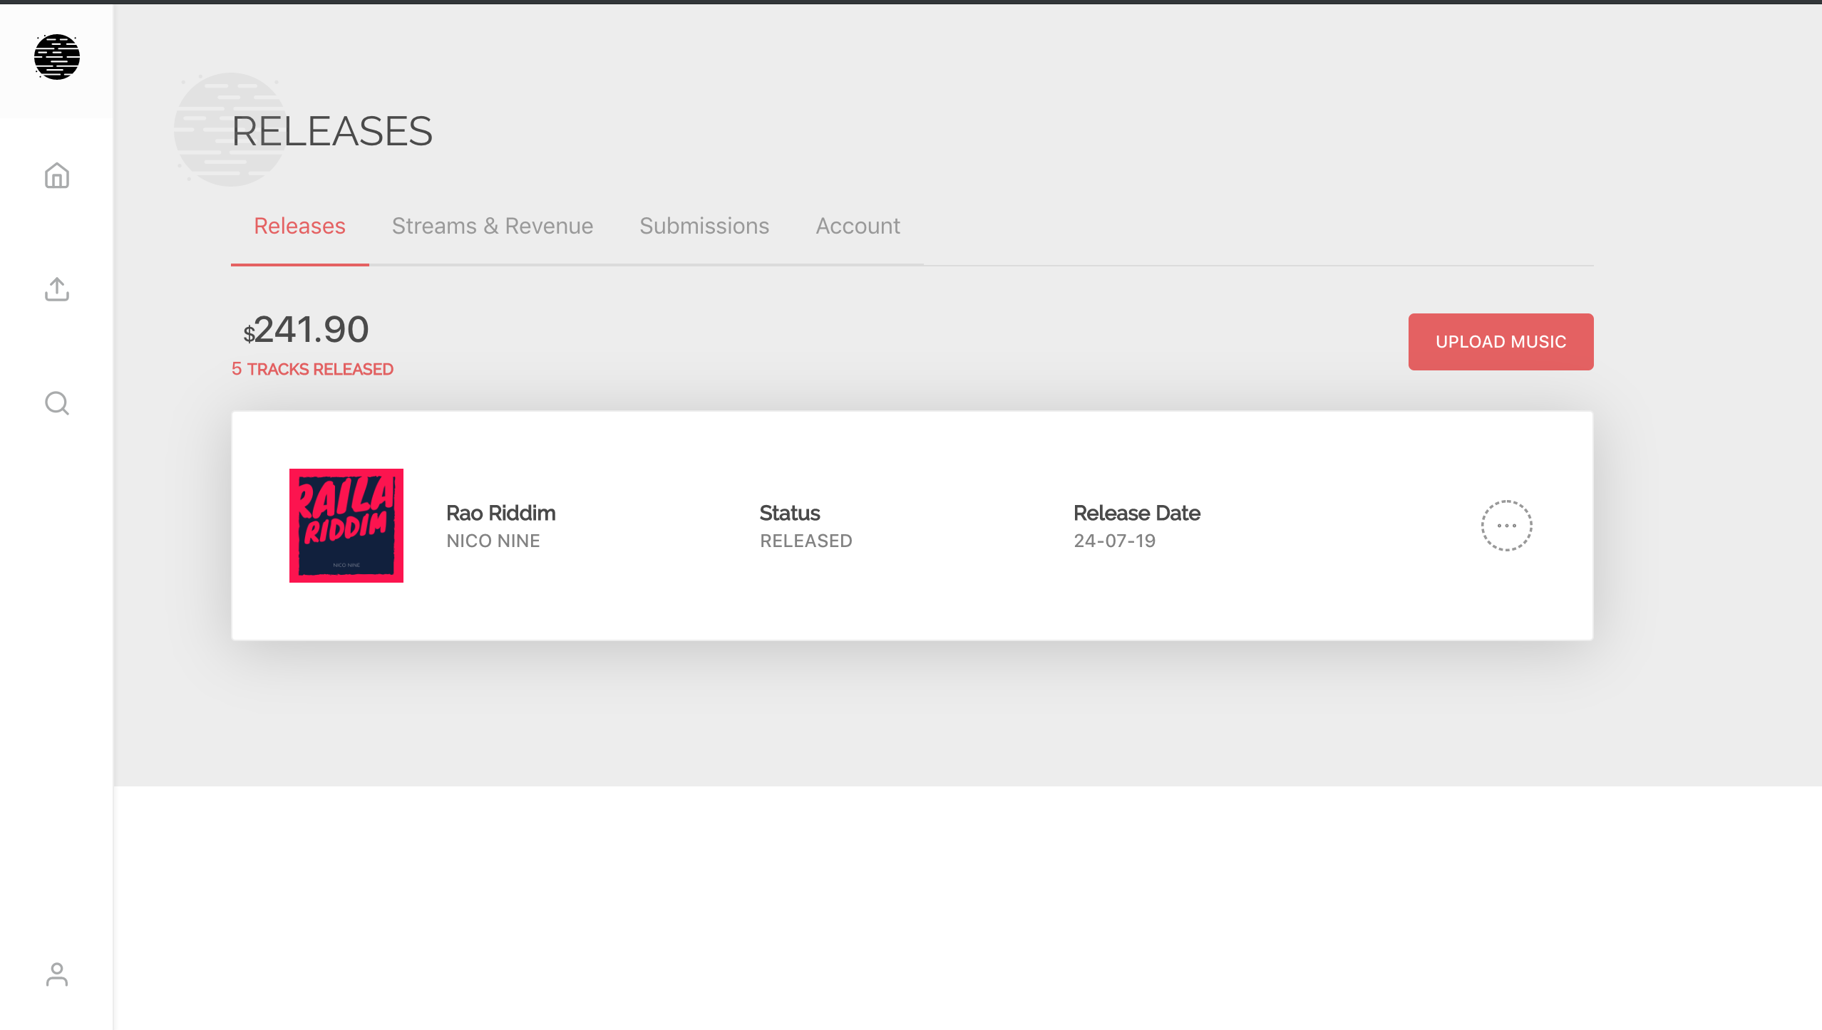Open the user profile icon
This screenshot has width=1822, height=1030.
57,974
